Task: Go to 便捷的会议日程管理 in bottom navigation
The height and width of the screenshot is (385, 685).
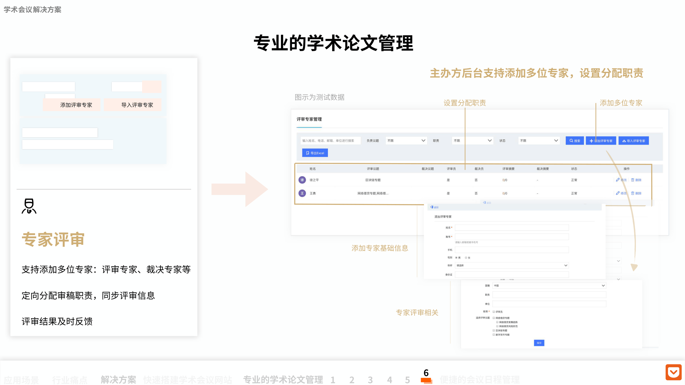Action: coord(480,380)
